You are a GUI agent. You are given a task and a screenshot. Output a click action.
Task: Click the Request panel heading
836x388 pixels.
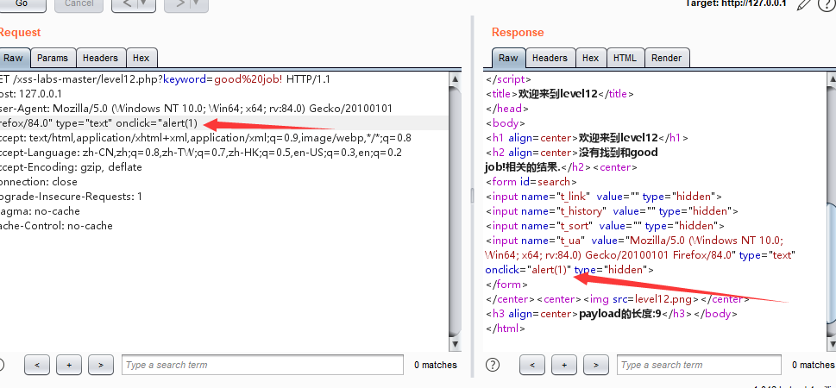coord(20,33)
